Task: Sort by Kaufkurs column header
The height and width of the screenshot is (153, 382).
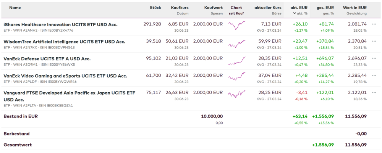Action: coord(180,8)
